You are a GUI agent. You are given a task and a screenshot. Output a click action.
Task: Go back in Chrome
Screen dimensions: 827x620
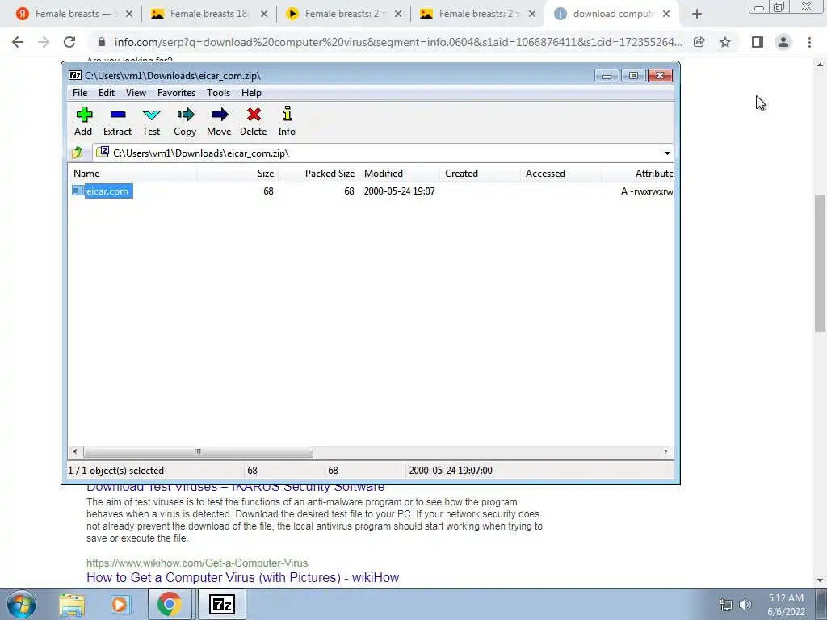[18, 42]
